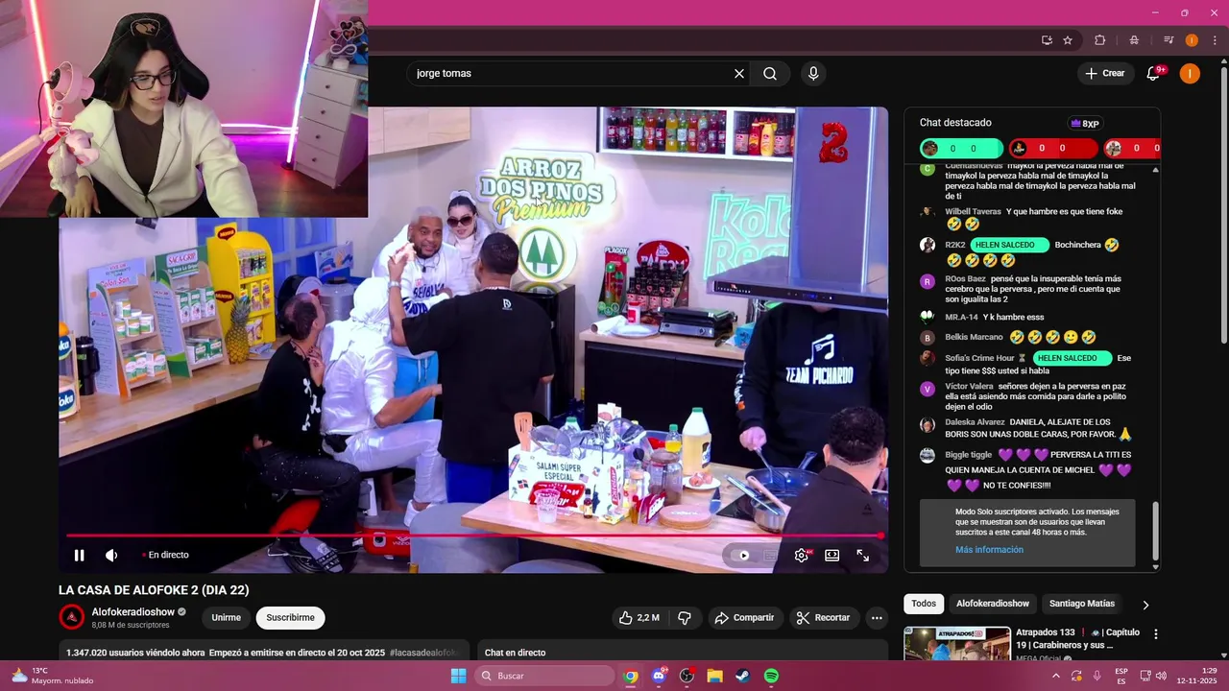The height and width of the screenshot is (691, 1229).
Task: Open Alofokeradioshow channel avatar
Action: coord(72,617)
